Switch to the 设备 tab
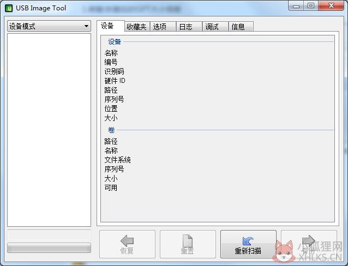 pos(110,26)
